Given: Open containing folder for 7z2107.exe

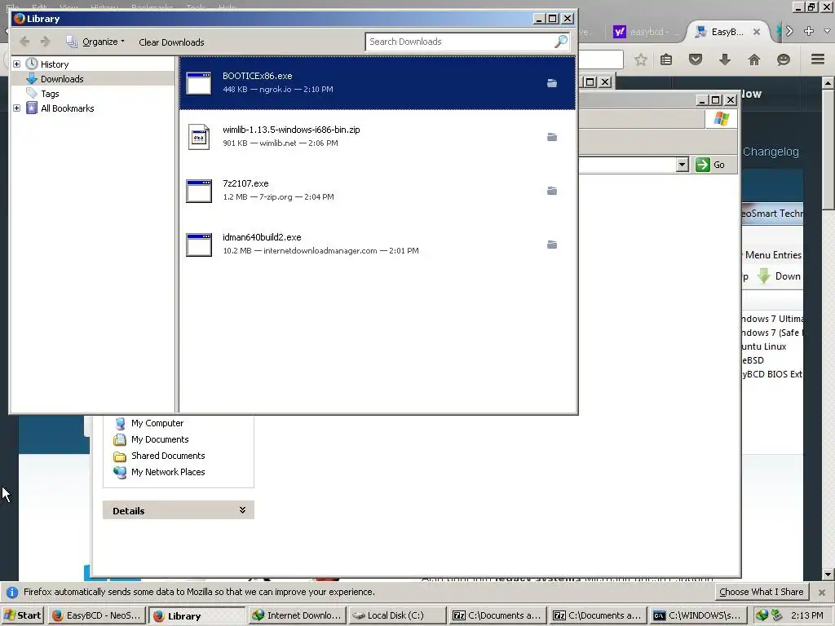Looking at the screenshot, I should tap(552, 191).
